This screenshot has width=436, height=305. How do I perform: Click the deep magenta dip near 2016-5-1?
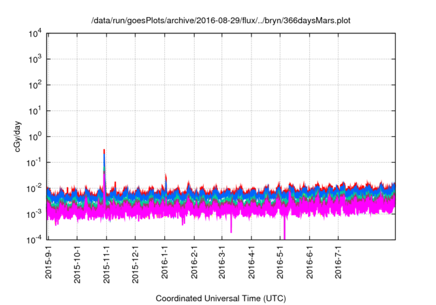(284, 230)
